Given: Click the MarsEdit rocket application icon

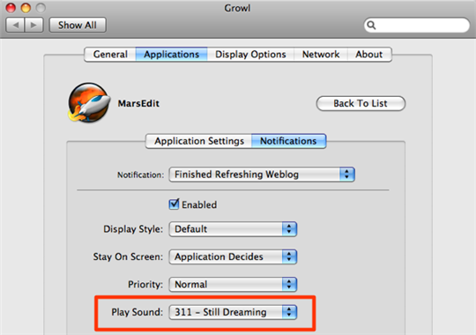Looking at the screenshot, I should [89, 102].
